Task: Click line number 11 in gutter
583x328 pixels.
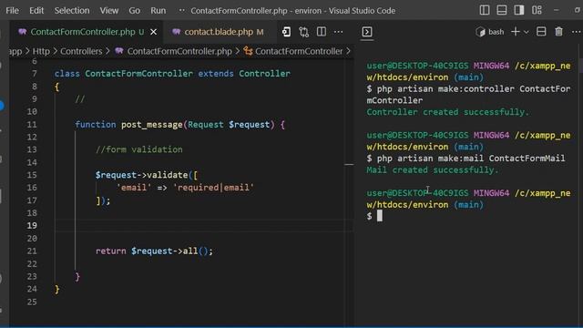Action: [x=32, y=125]
